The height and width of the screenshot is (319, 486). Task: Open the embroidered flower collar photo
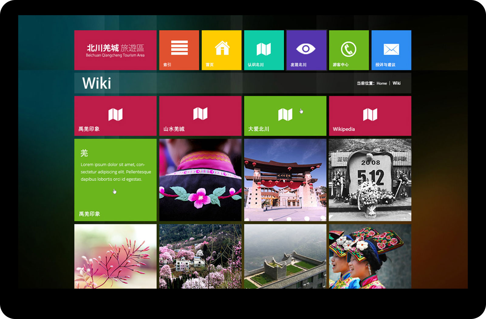click(200, 180)
